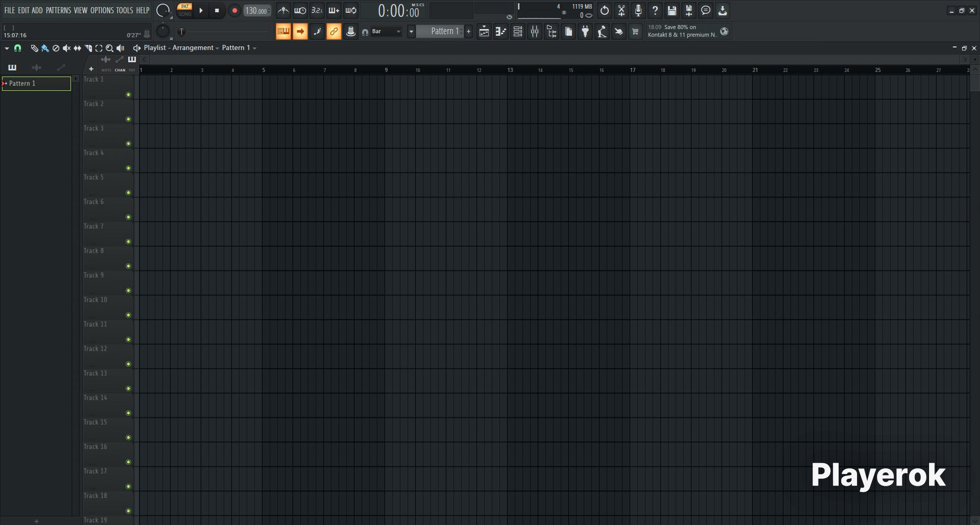Image resolution: width=980 pixels, height=525 pixels.
Task: Open the Piano roll view icon
Action: [501, 32]
